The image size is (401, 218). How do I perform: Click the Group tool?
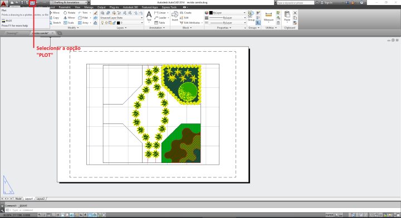click(x=251, y=16)
